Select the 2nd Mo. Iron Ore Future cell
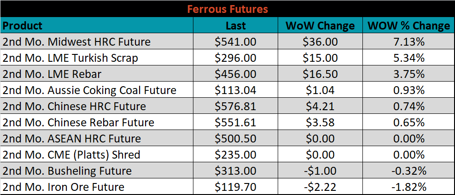455x195 pixels. pos(97,187)
